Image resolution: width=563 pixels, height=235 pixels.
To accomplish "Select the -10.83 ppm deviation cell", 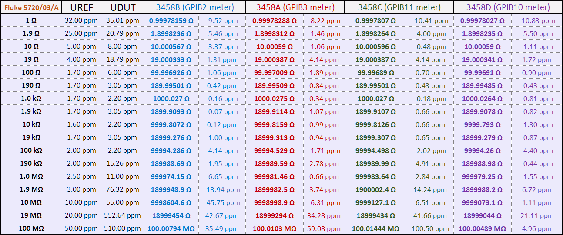I will click(x=536, y=21).
